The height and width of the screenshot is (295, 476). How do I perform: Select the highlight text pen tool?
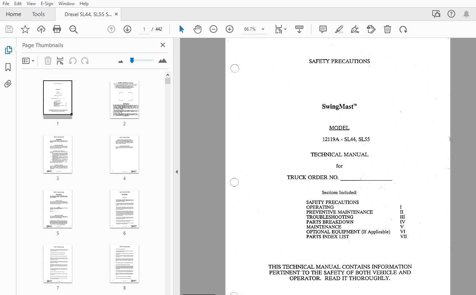[x=339, y=29]
